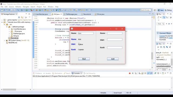Toggle Show Console on Standard Error
The width and height of the screenshot is (173, 97).
point(151,73)
